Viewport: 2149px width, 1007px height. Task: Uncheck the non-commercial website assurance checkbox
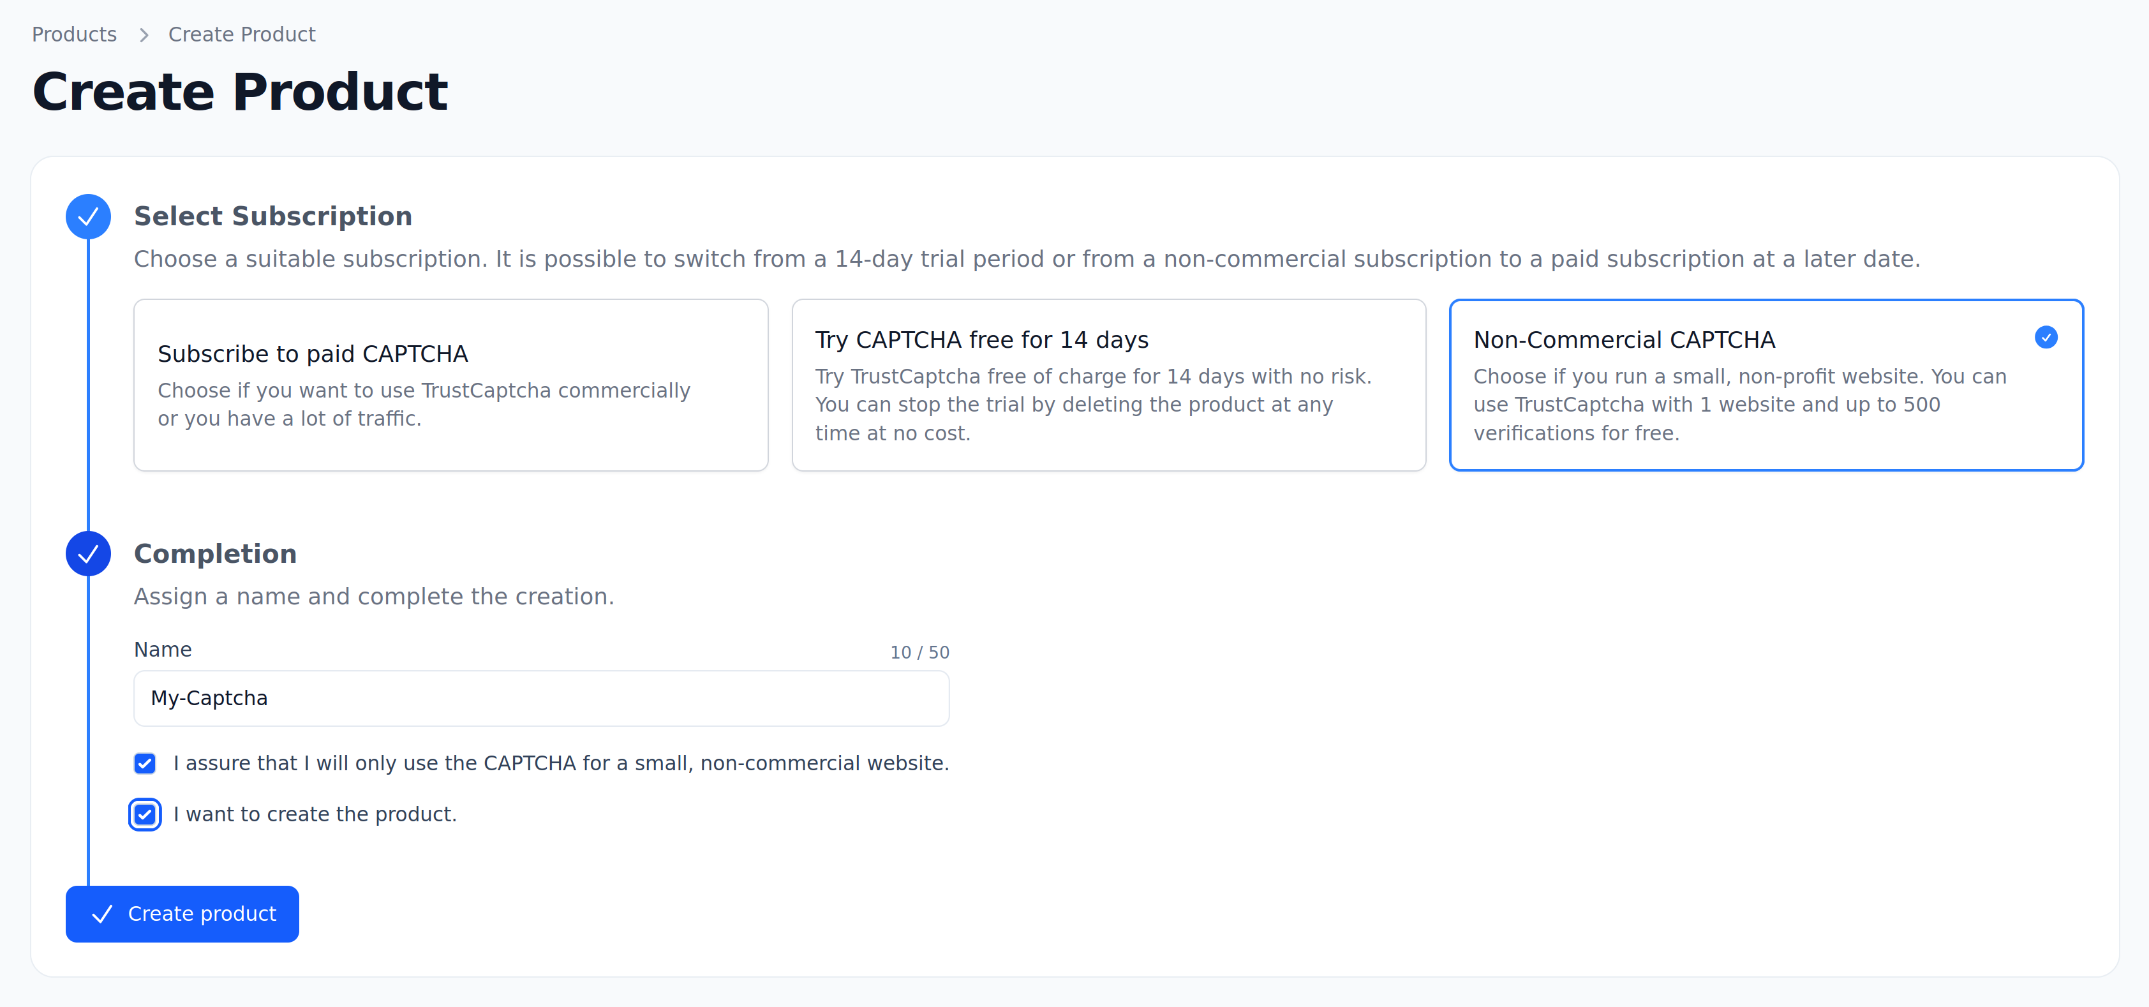pyautogui.click(x=145, y=763)
